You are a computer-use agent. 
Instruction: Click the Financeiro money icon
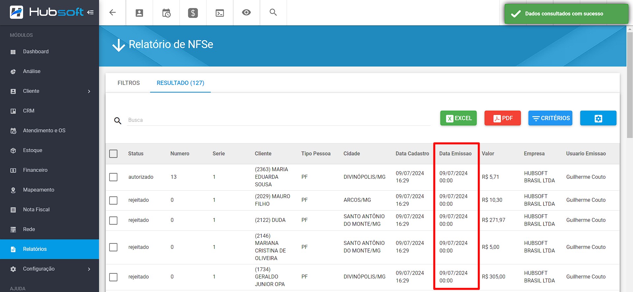(x=13, y=170)
